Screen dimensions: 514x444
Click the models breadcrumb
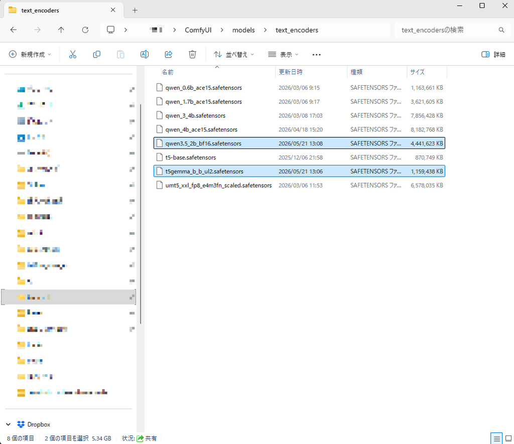[x=243, y=30]
